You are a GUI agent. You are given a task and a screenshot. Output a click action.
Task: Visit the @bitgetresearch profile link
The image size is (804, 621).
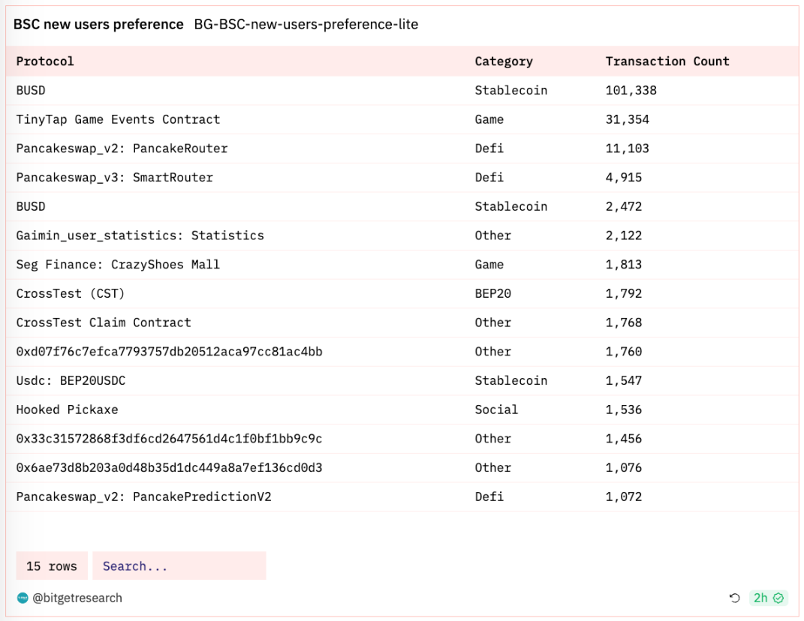[77, 598]
